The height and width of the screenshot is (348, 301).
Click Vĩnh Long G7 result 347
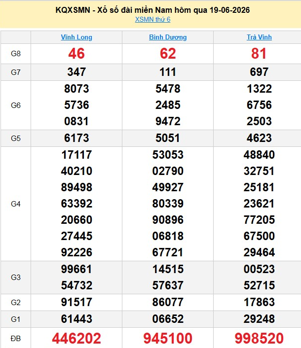[x=76, y=72]
